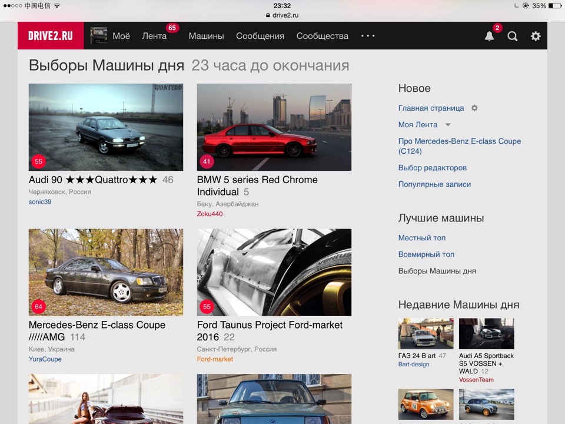Click the notification count badge 2
Screen dimensions: 565x424
pos(497,28)
